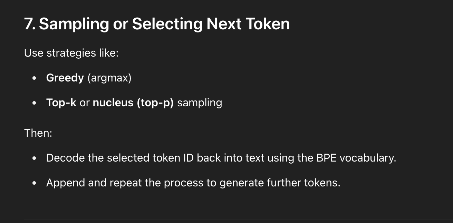Click the bullet point beside 'Append'
Image resolution: width=453 pixels, height=223 pixels.
(34, 183)
